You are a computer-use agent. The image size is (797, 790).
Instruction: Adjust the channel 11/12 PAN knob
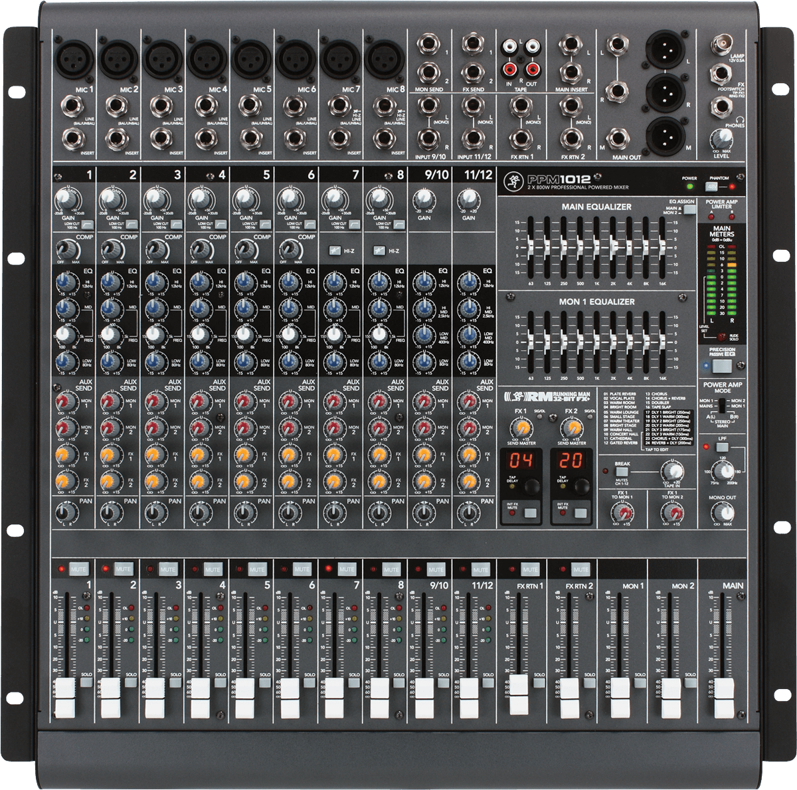pos(468,512)
